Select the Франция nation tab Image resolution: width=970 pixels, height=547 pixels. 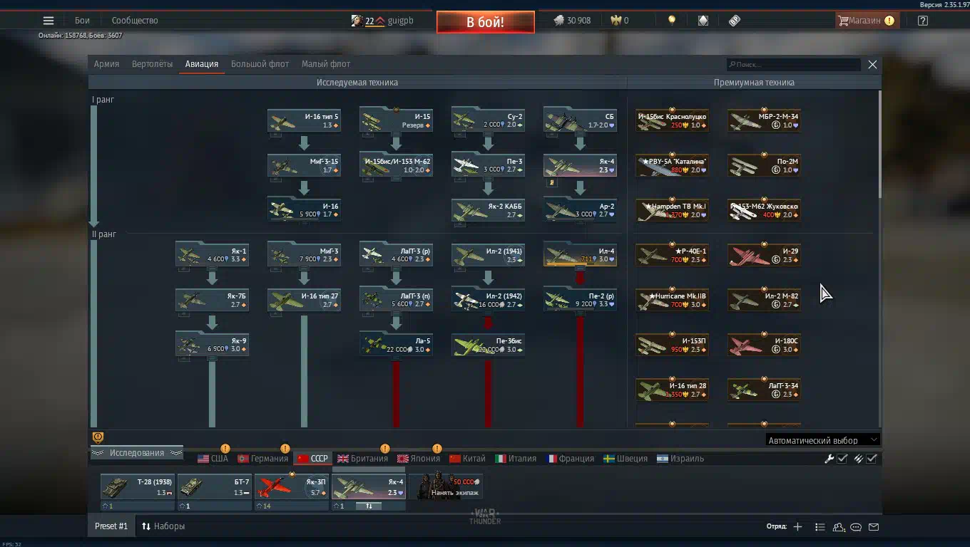(570, 459)
